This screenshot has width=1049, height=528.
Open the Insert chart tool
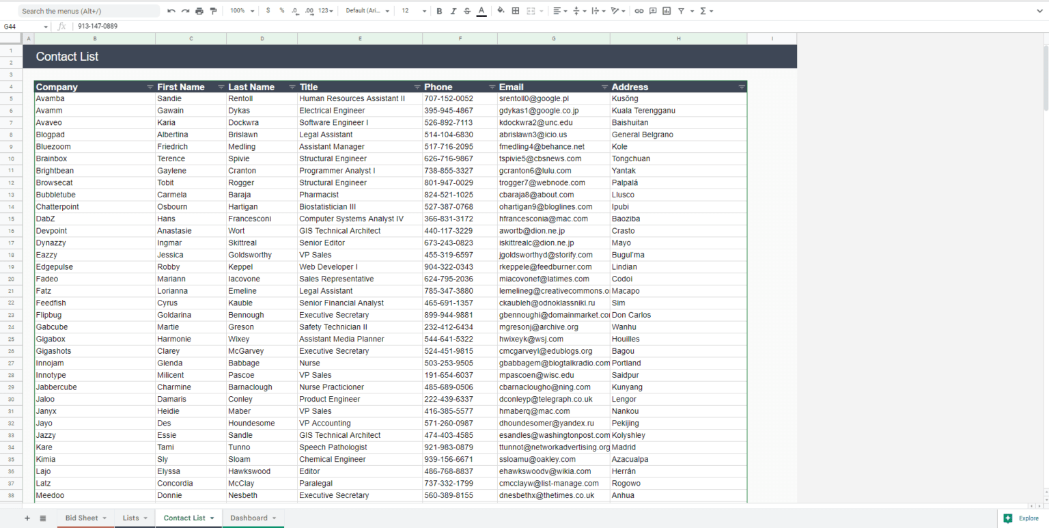click(666, 10)
